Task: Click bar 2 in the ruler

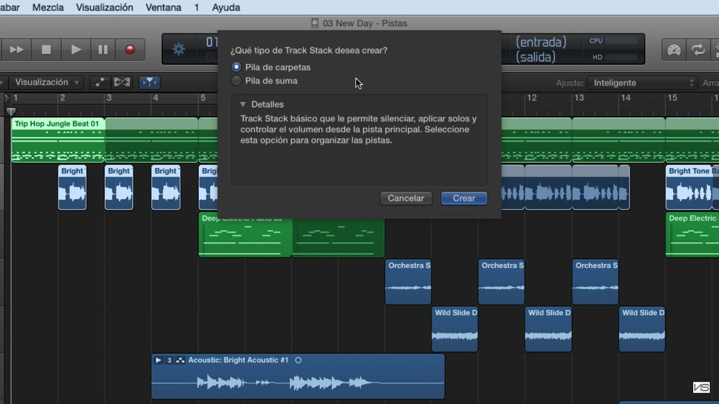Action: coord(62,98)
